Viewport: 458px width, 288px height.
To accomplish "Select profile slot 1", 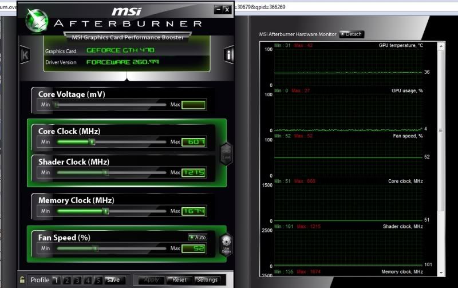I will [56, 281].
